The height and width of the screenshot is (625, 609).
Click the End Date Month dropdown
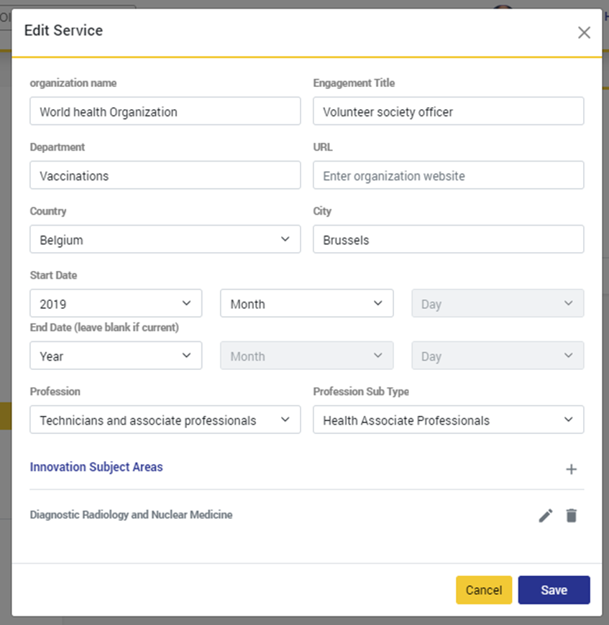(306, 356)
